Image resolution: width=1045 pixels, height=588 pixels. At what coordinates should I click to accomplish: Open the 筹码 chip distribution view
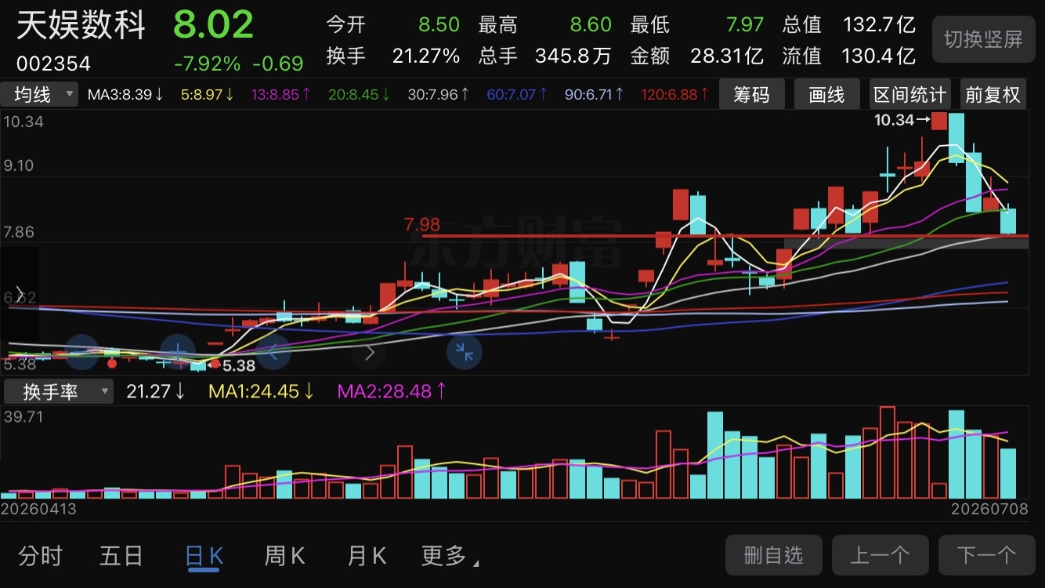coord(751,95)
